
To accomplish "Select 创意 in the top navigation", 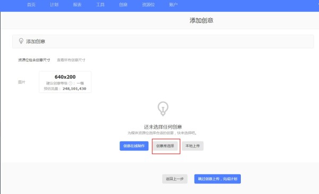I will point(123,5).
